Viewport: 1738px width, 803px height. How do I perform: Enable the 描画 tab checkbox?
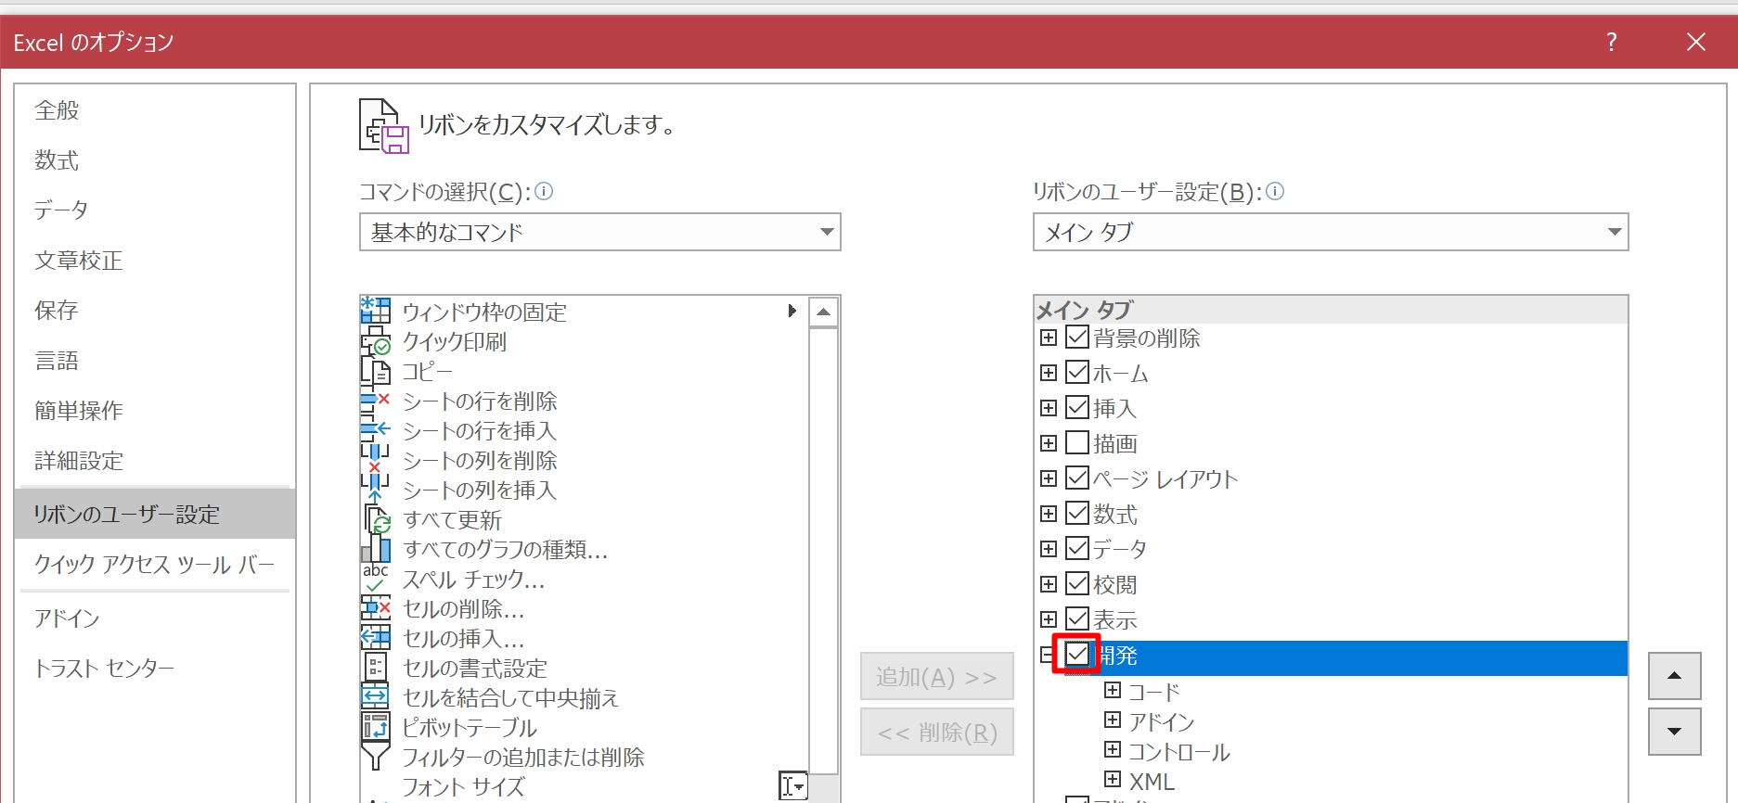pos(1077,443)
